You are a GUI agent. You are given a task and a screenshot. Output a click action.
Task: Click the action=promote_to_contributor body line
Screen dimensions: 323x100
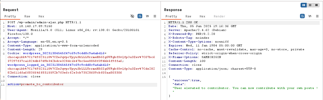click(35, 85)
